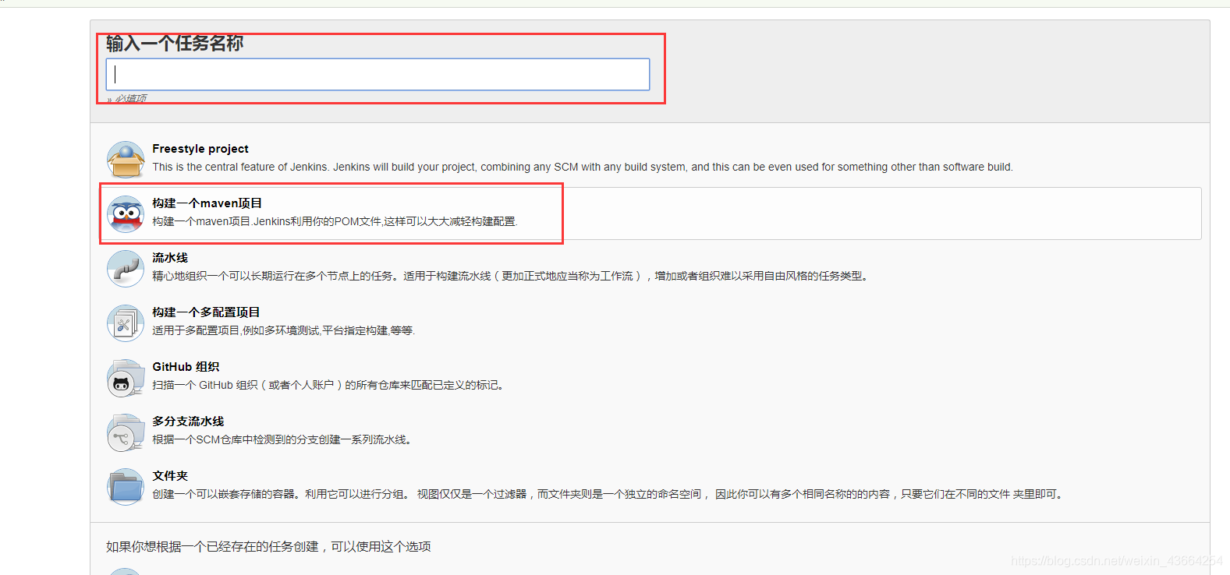Choose the GitHub 组织 title

tap(186, 367)
